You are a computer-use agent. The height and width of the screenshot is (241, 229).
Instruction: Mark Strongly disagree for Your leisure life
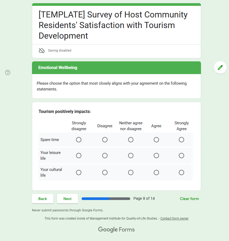click(x=79, y=156)
